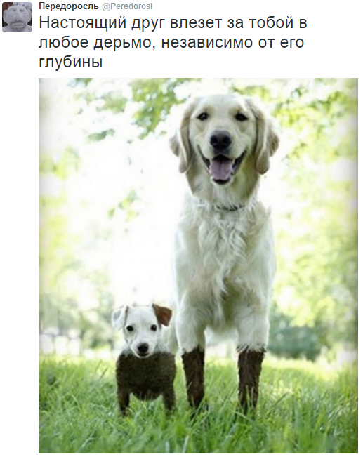Click the puppy's mud-covered body
The height and width of the screenshot is (457, 363).
coord(146,376)
